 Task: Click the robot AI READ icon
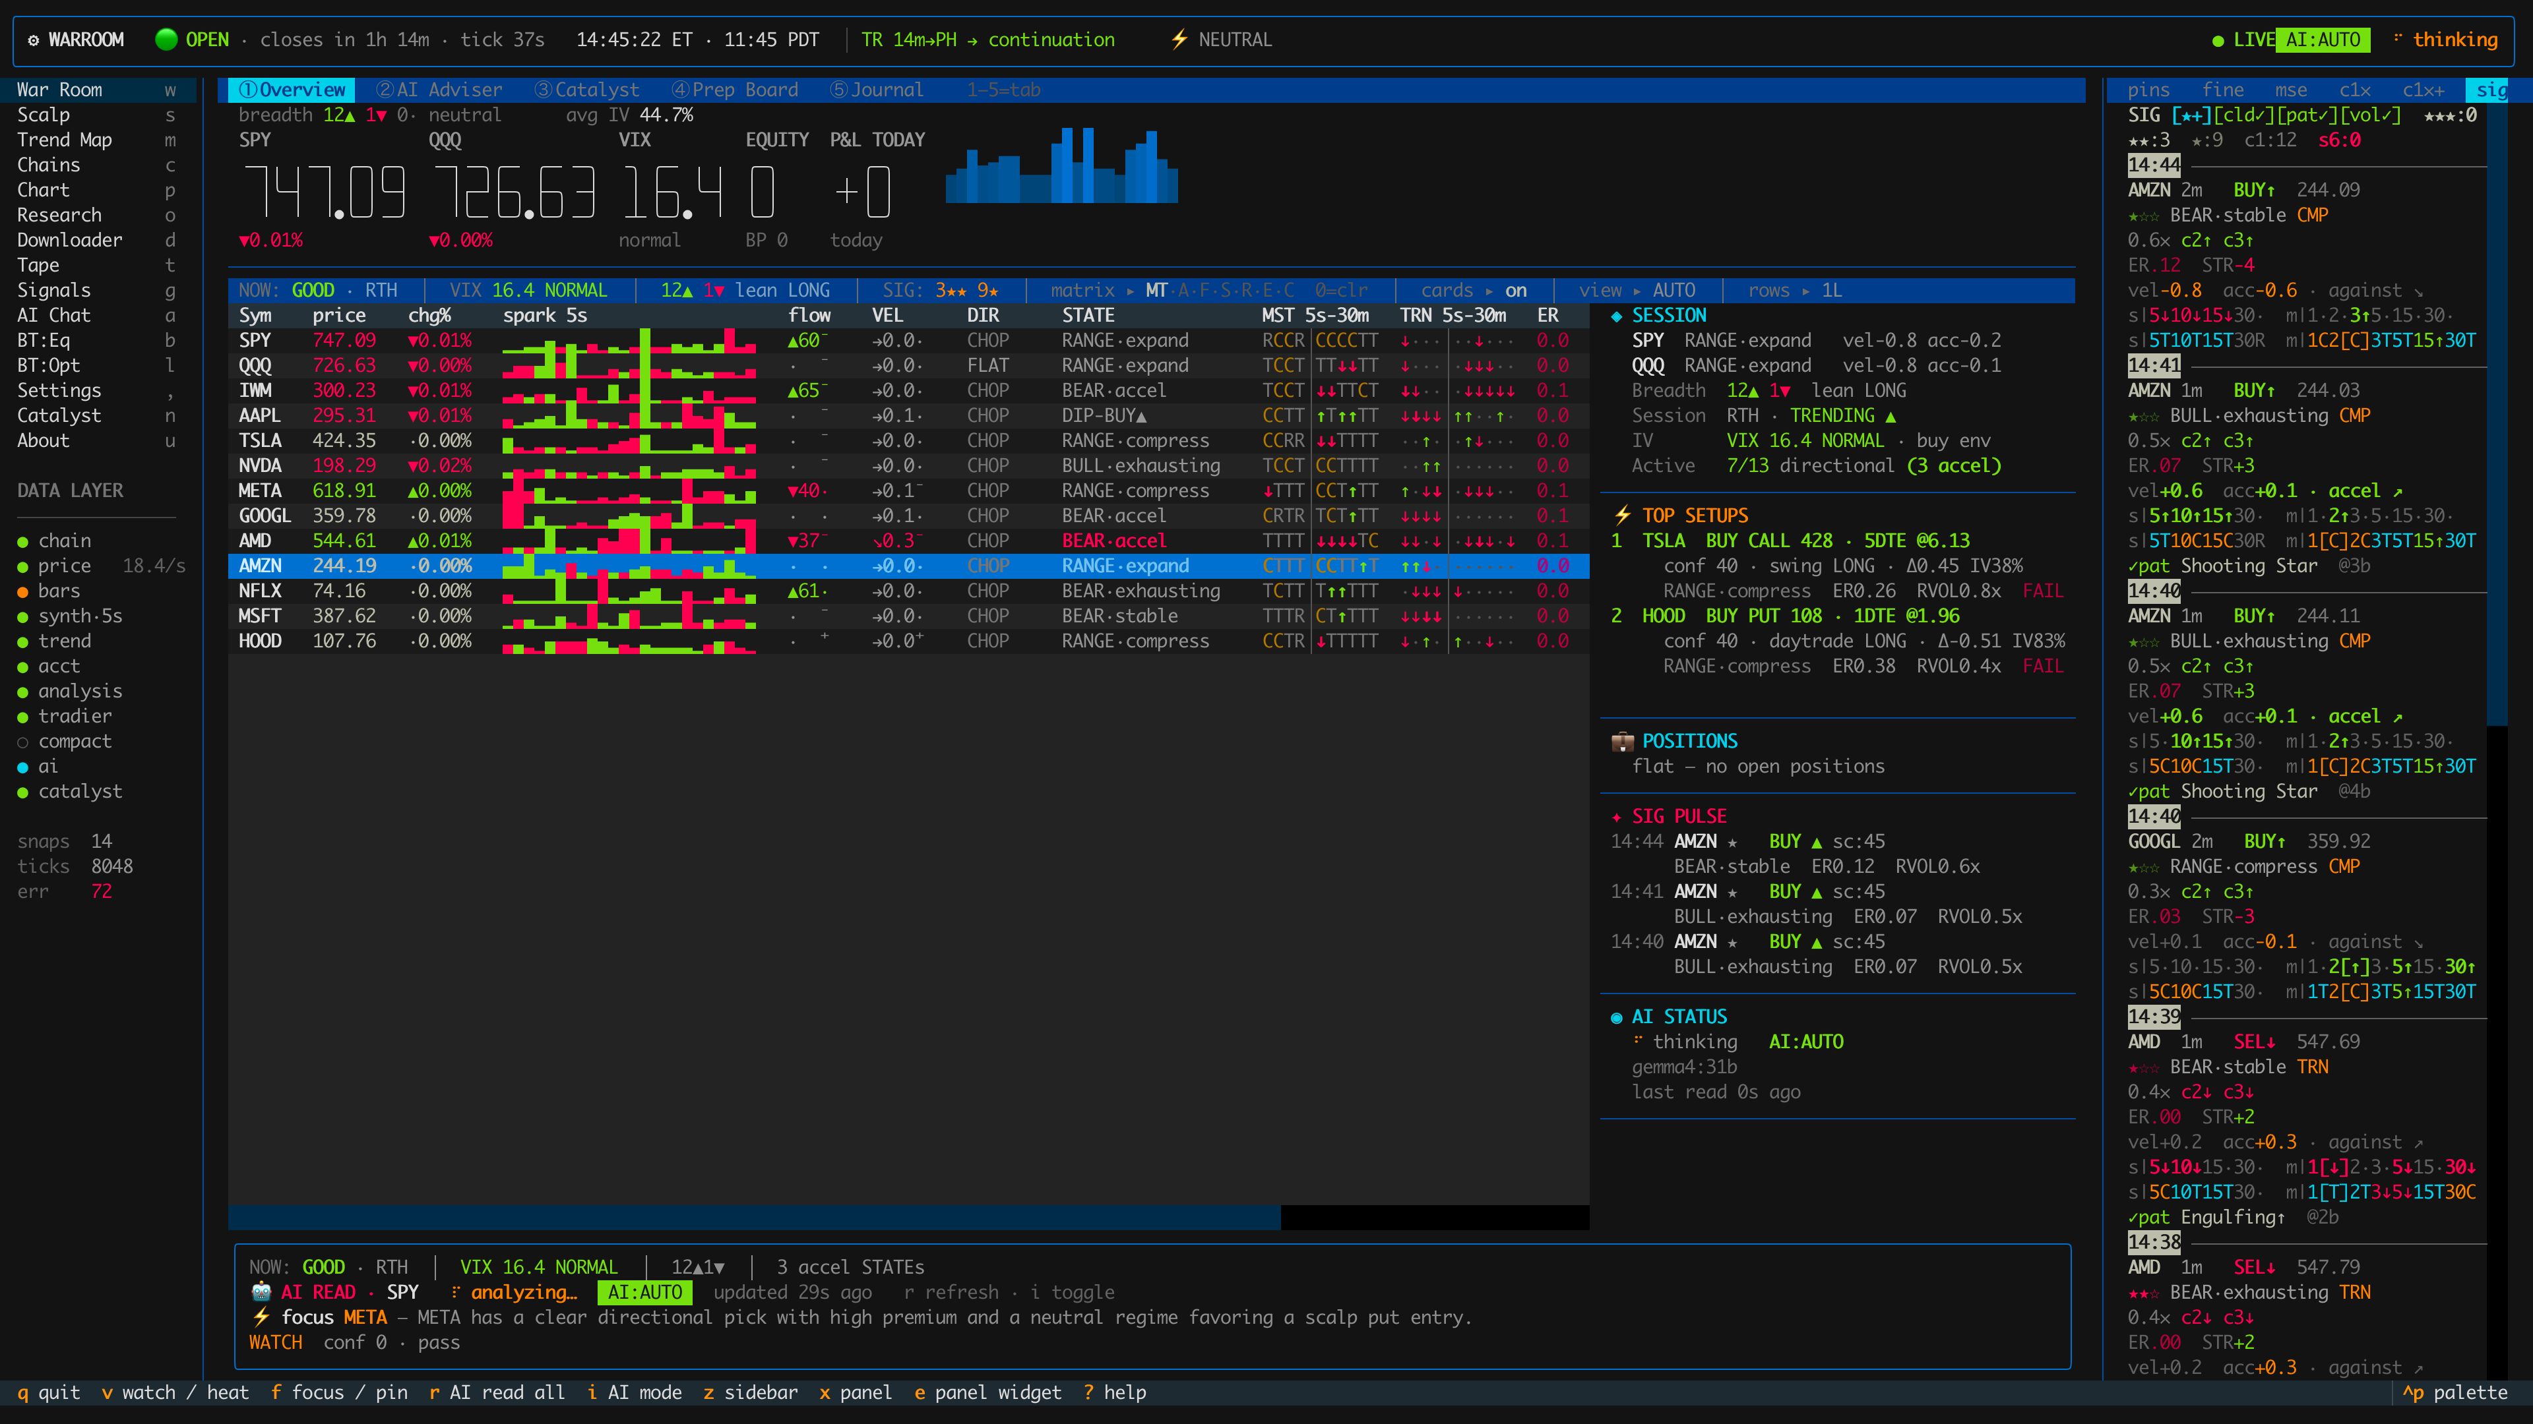point(262,1292)
